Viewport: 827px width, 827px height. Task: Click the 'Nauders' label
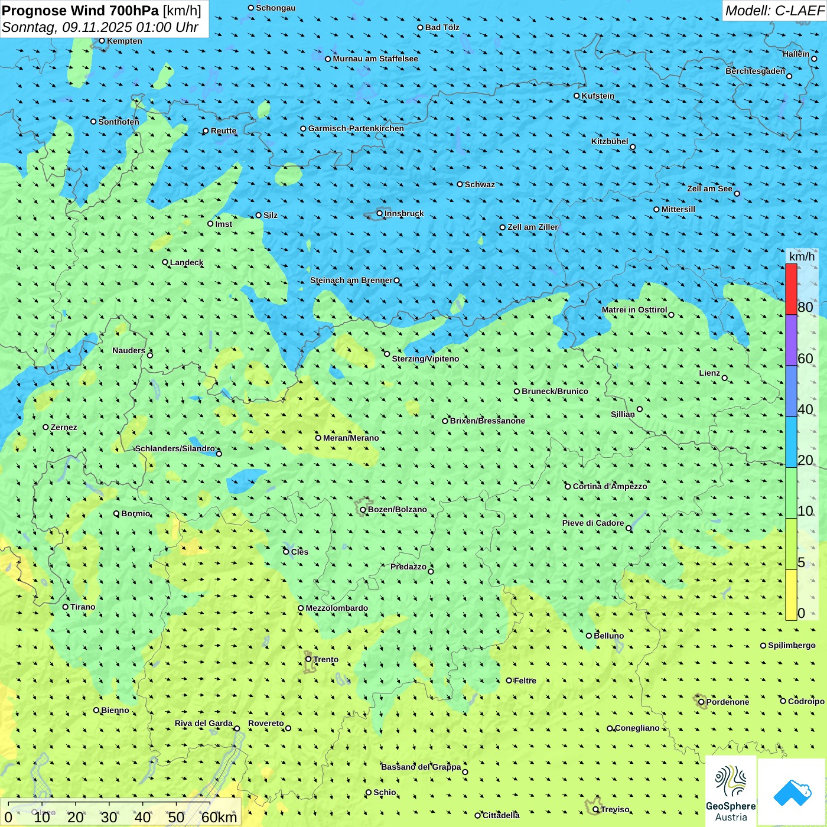tap(129, 350)
